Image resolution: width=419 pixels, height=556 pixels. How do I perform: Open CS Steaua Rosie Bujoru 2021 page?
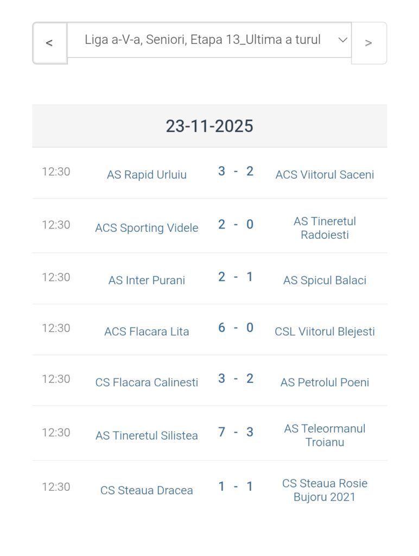coord(325,490)
